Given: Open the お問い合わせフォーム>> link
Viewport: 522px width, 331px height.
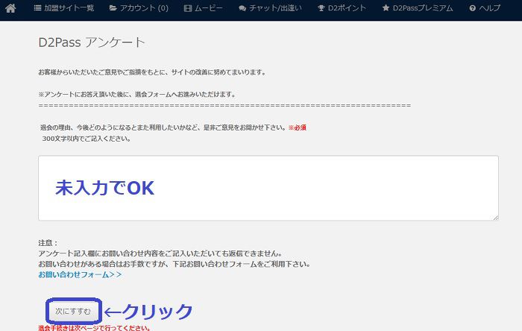Looking at the screenshot, I should (x=80, y=275).
